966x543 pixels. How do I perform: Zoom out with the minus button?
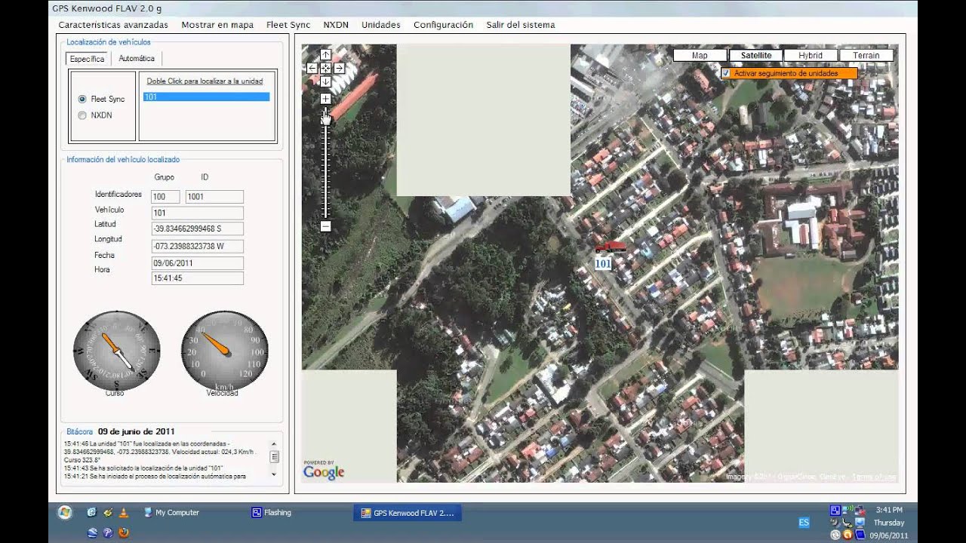pyautogui.click(x=325, y=226)
